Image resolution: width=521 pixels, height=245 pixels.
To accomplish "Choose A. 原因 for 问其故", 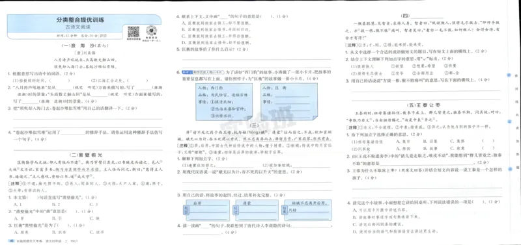I will tap(403, 149).
